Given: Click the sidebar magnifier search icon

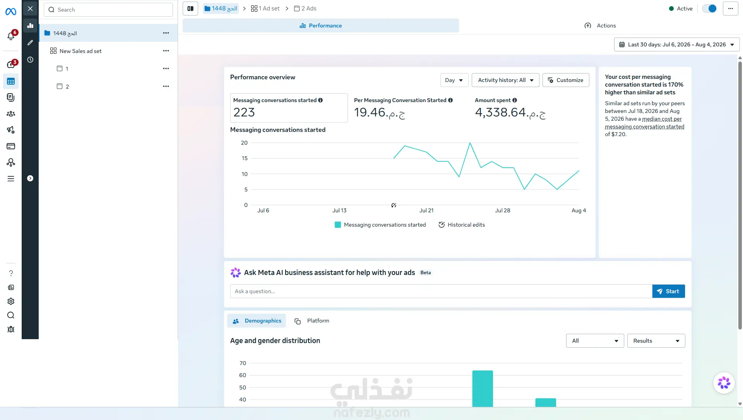Looking at the screenshot, I should (x=11, y=315).
